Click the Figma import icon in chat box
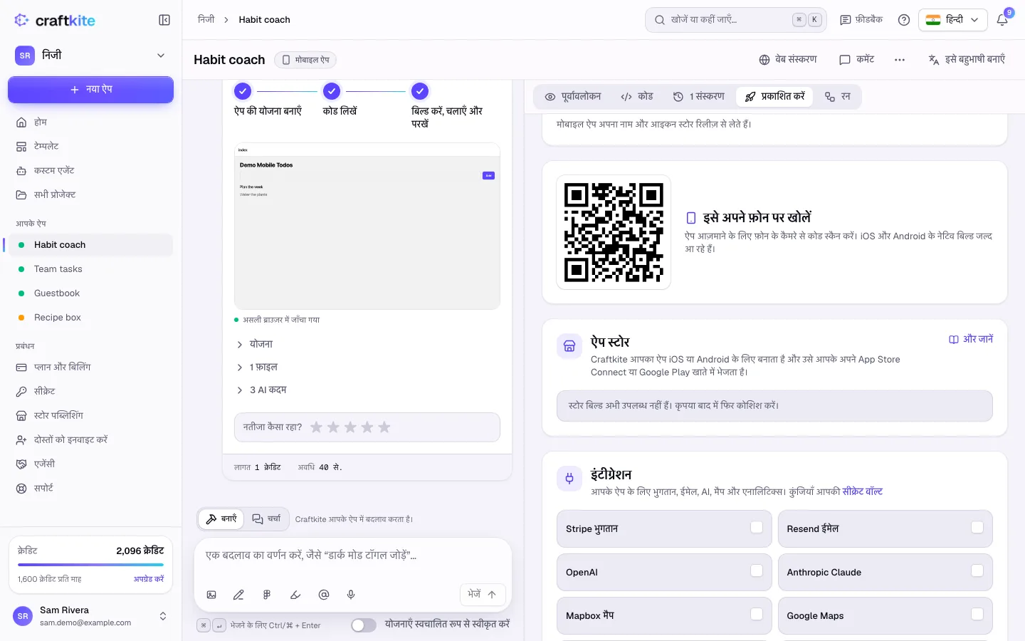 click(267, 595)
